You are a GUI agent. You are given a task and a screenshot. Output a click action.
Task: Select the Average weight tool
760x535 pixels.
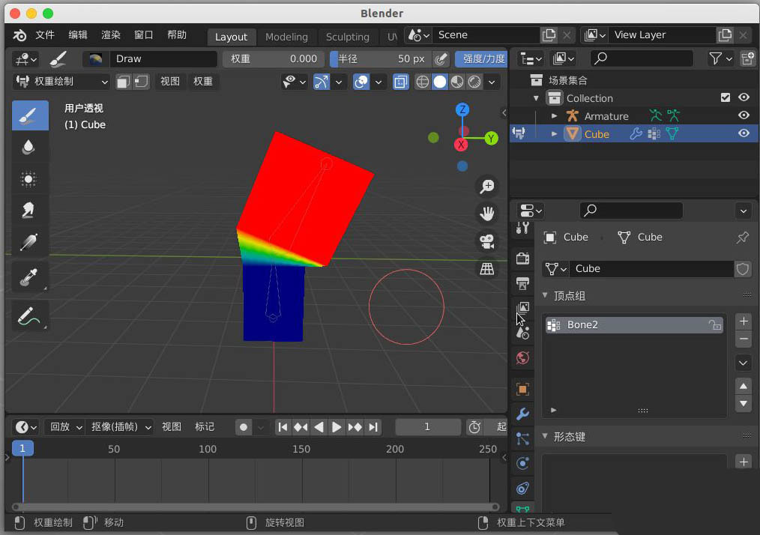[x=28, y=179]
